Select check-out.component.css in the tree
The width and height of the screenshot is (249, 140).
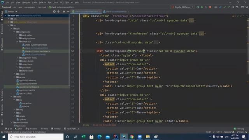36,45
